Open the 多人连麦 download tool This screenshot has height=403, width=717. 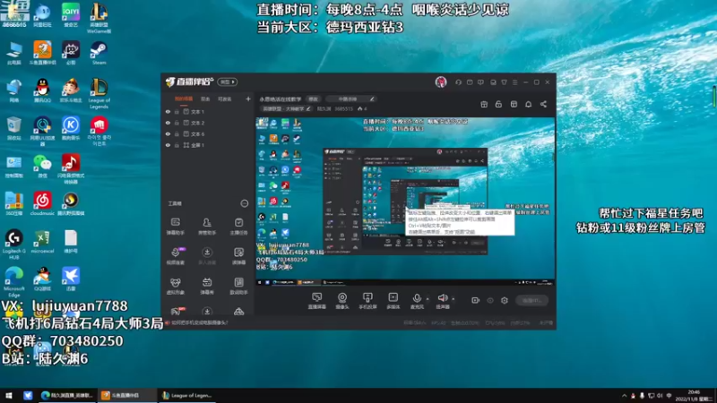(207, 256)
